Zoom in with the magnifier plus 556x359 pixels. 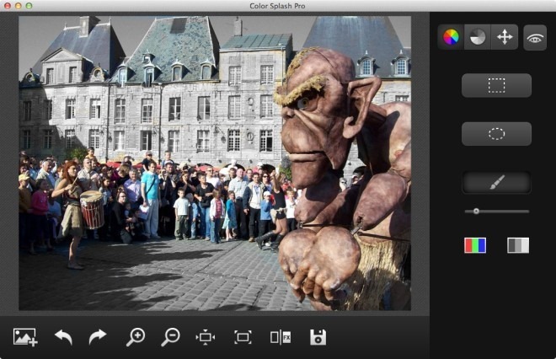135,337
